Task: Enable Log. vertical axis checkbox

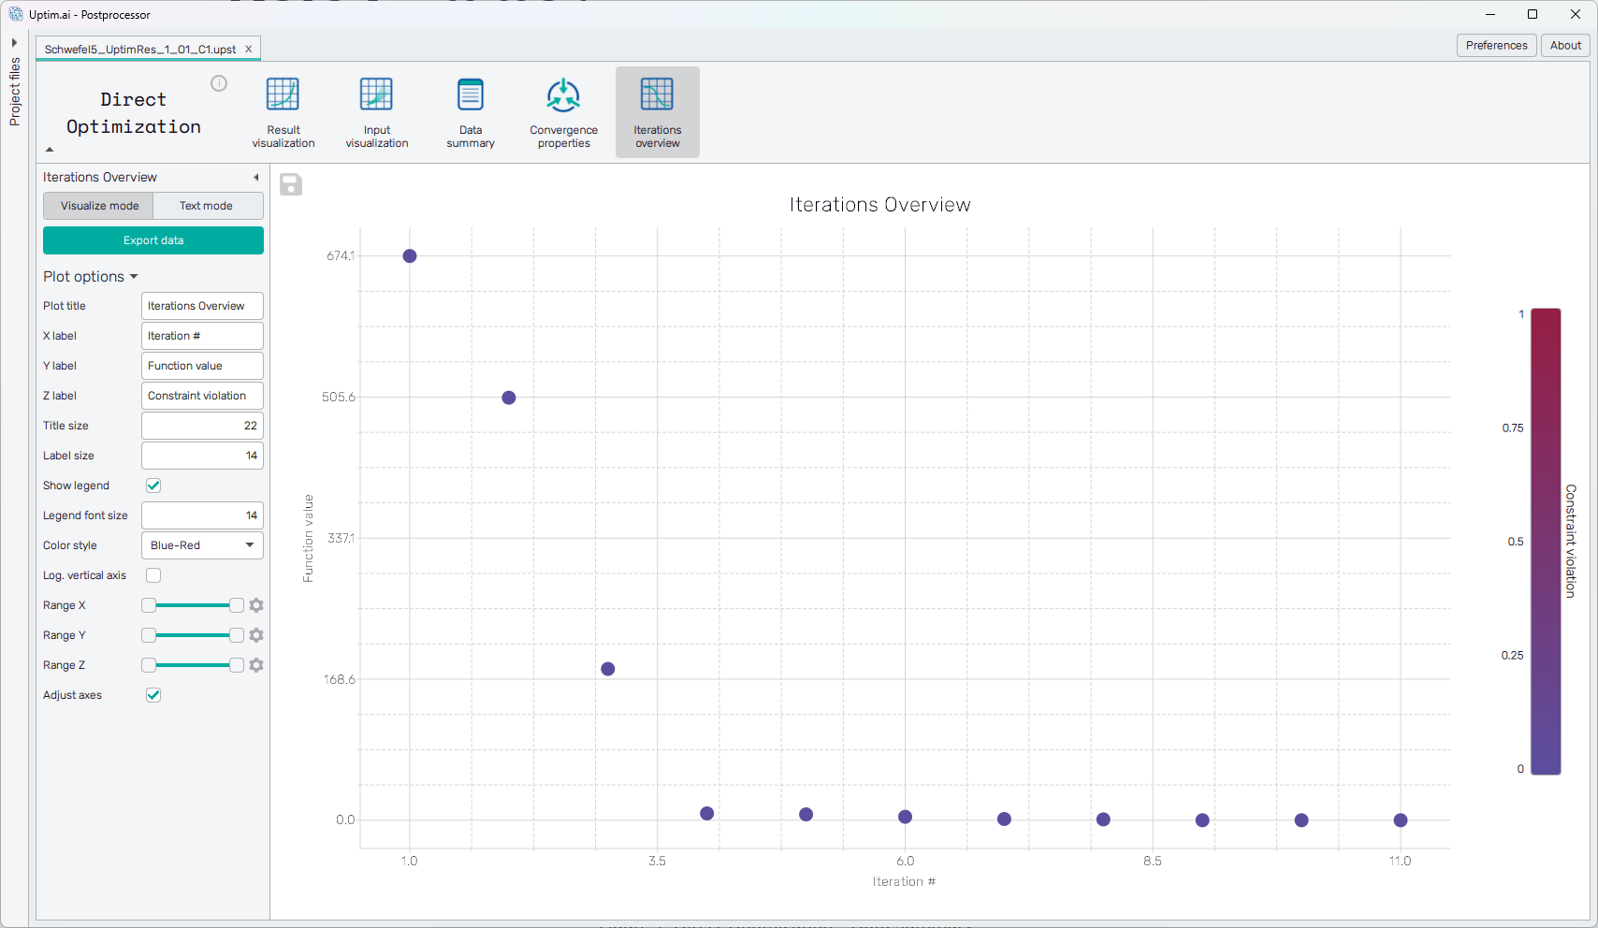Action: coord(153,575)
